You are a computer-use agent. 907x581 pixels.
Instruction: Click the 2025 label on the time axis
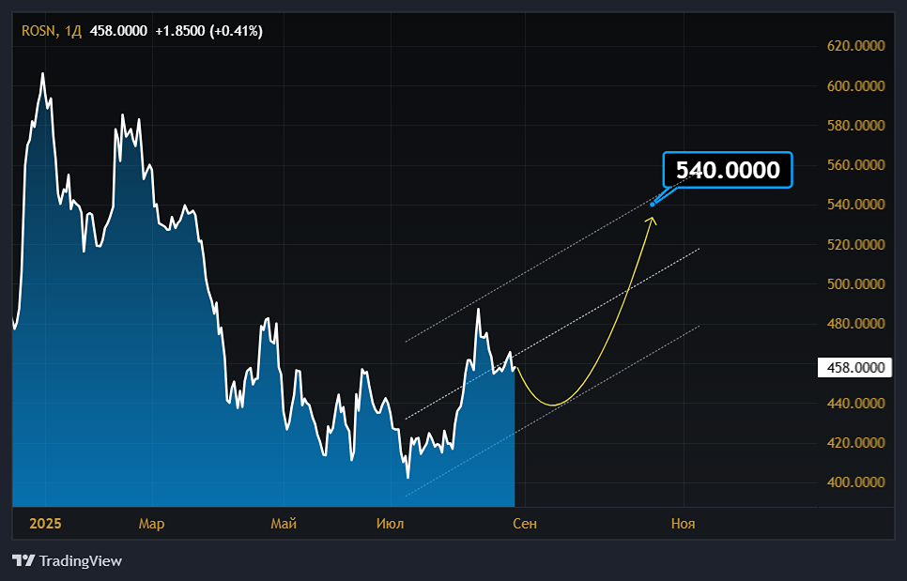pos(45,524)
